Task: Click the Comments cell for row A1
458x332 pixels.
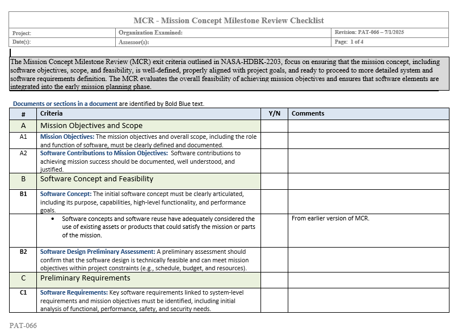Action: click(x=368, y=141)
